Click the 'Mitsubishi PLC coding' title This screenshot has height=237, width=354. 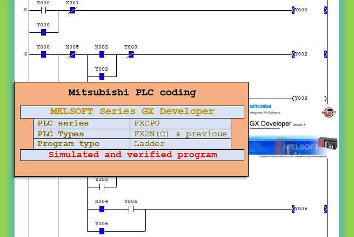[x=132, y=93]
